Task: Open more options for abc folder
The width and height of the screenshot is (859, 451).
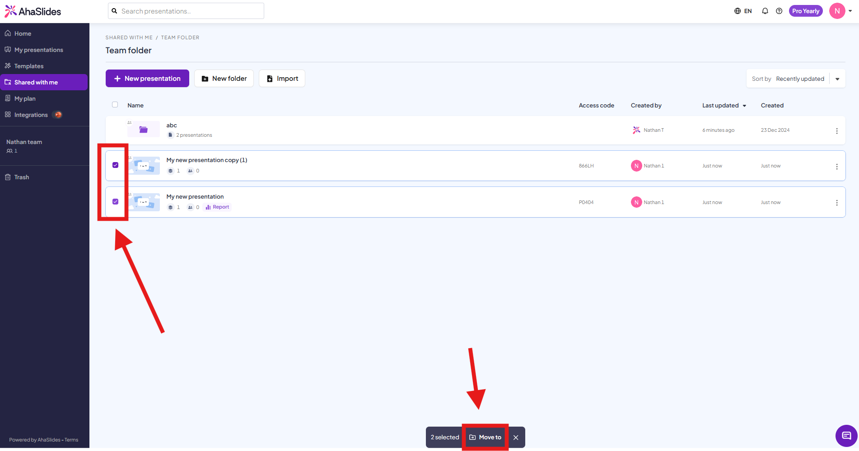Action: coord(836,130)
